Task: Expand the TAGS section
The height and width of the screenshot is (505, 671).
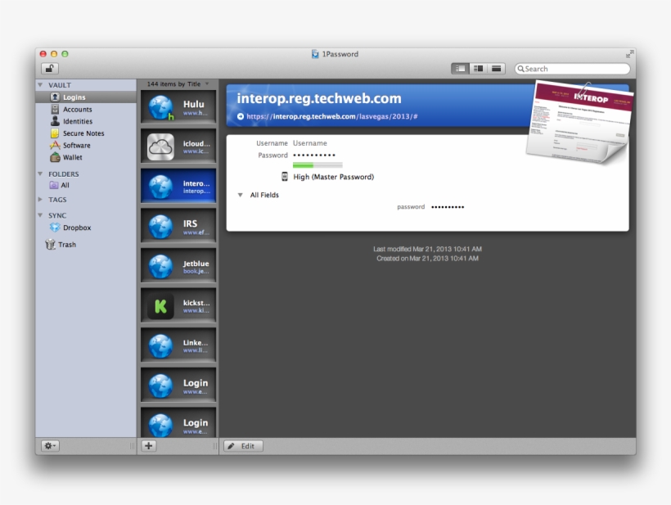Action: (40, 200)
